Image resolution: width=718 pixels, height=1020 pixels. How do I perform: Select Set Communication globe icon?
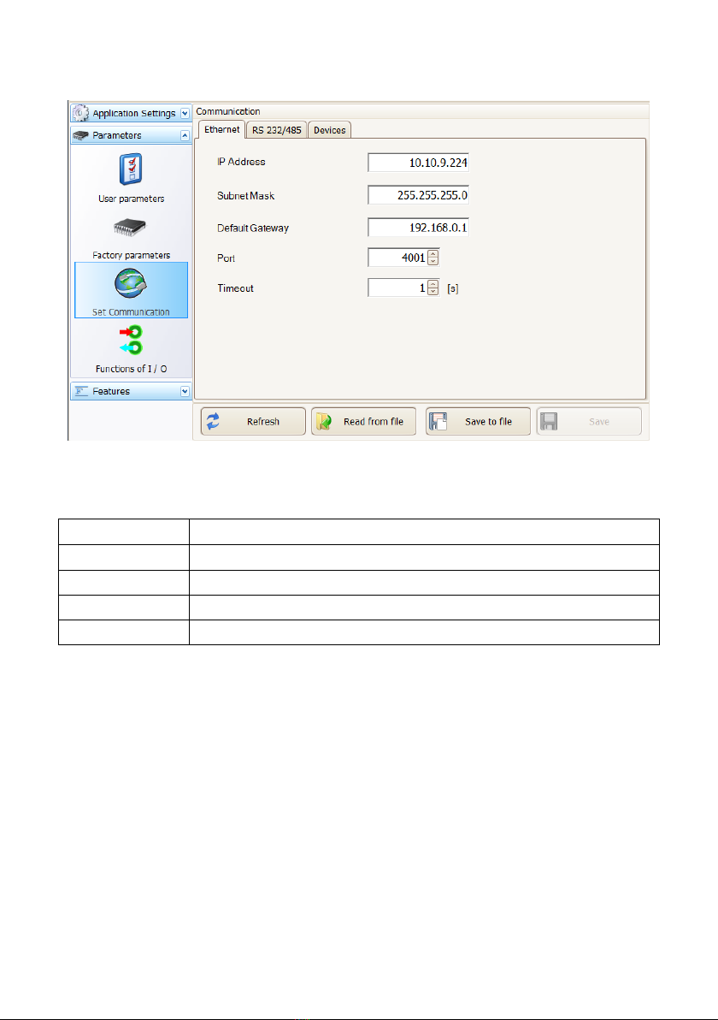click(x=131, y=283)
